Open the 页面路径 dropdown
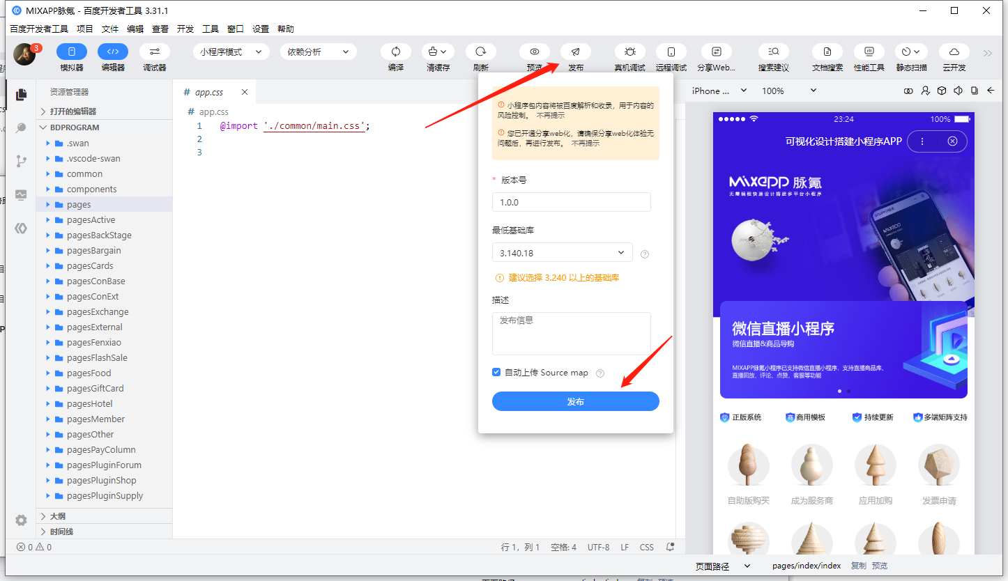The width and height of the screenshot is (1008, 581). click(724, 566)
